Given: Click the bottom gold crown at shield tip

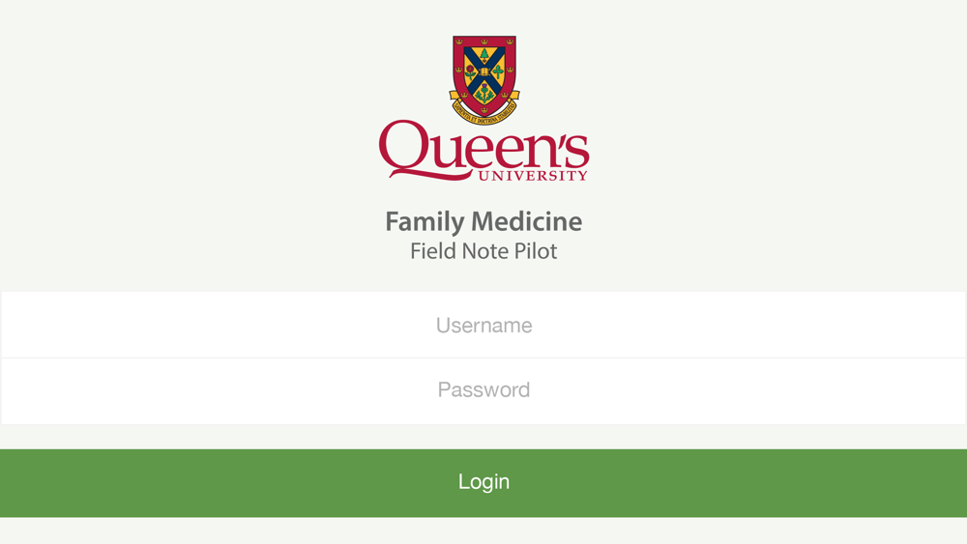Looking at the screenshot, I should [x=484, y=110].
